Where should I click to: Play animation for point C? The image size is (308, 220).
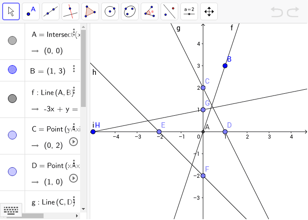[73, 142]
